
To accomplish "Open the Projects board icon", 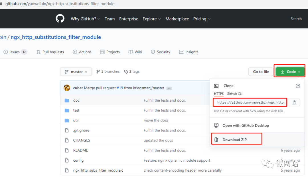I will [102, 52].
